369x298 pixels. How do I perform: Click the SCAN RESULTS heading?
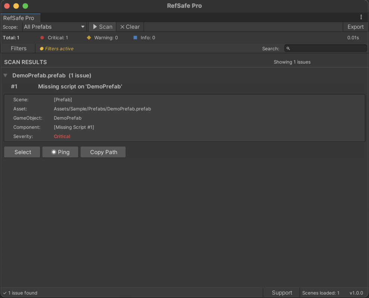click(x=25, y=62)
